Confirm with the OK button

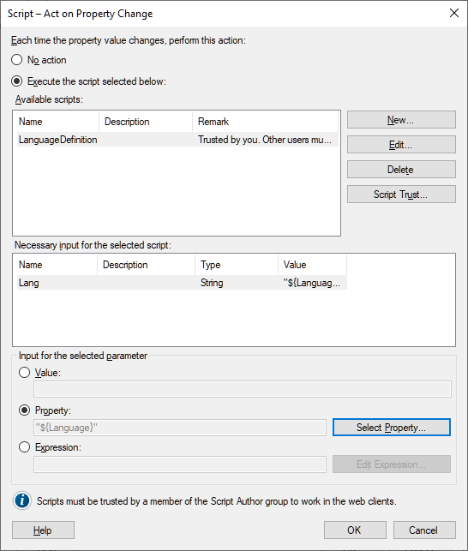point(355,530)
